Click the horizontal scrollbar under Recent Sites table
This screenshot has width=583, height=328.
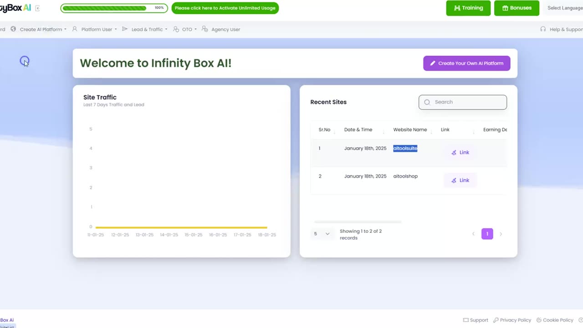click(x=358, y=222)
